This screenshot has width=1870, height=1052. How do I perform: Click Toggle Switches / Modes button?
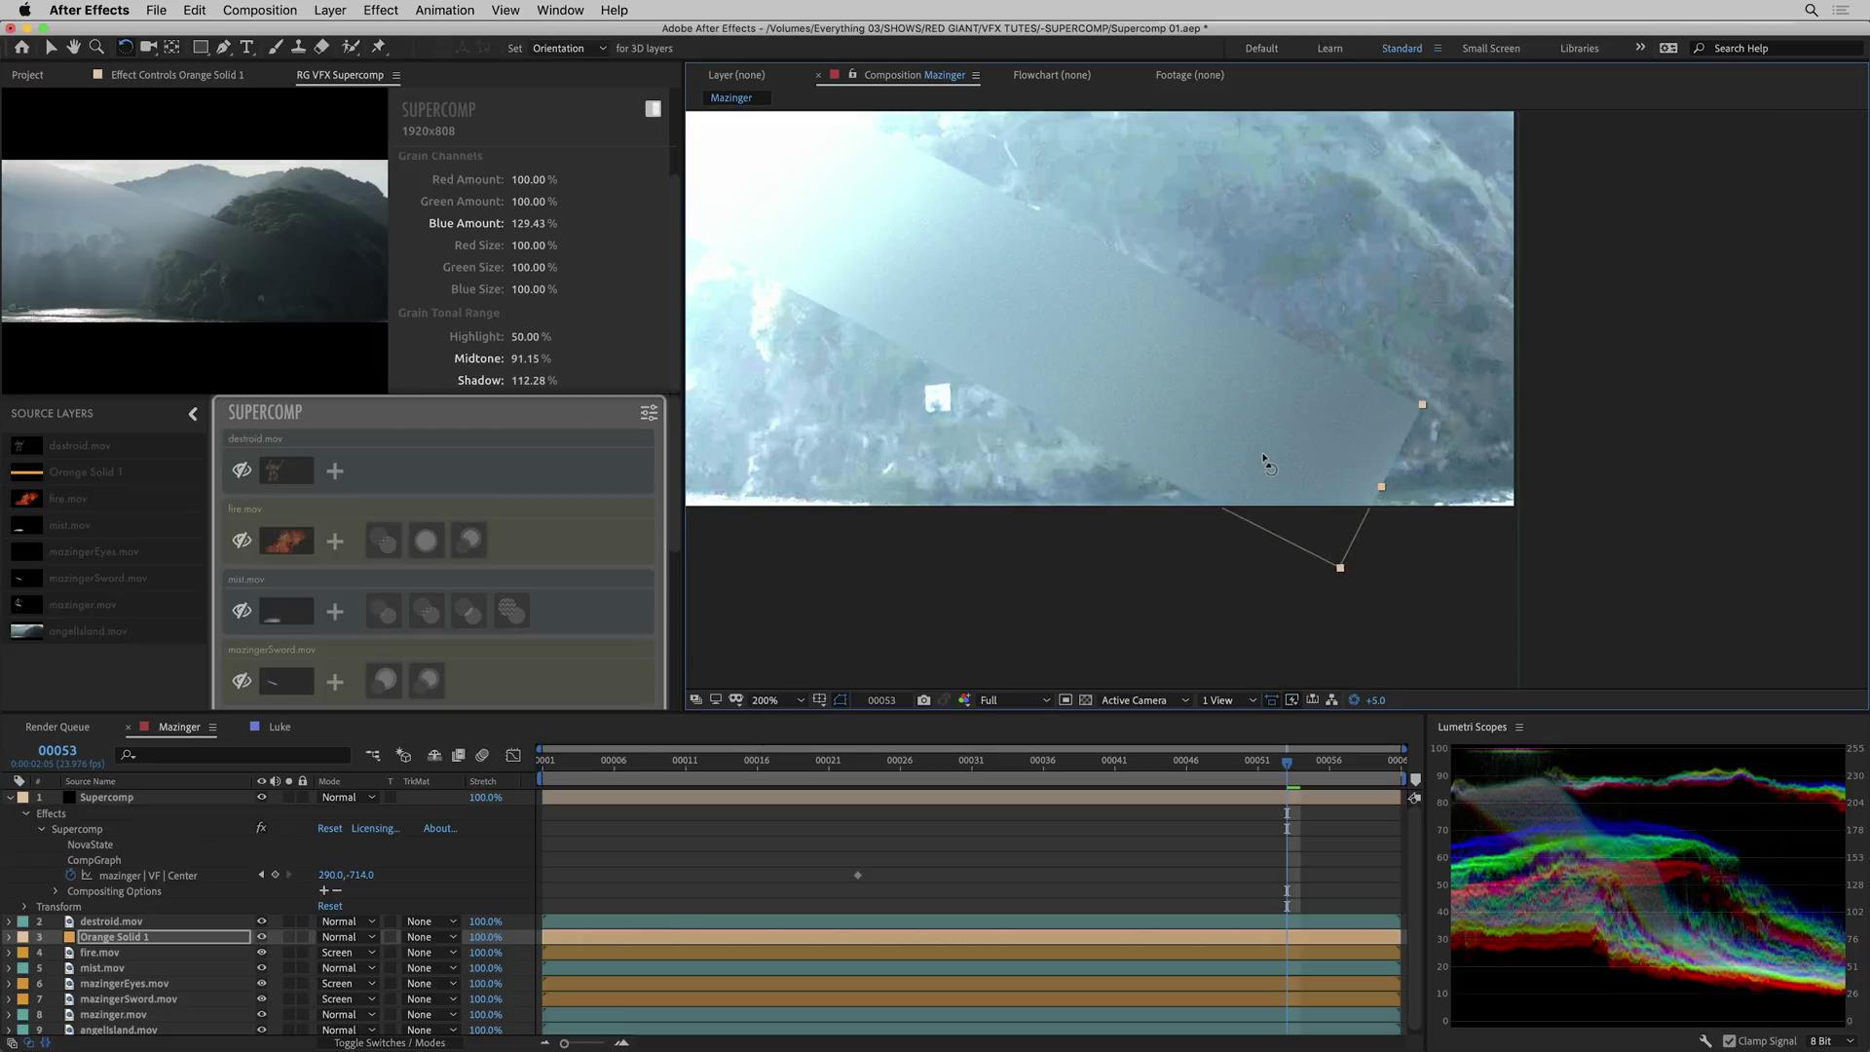click(x=389, y=1043)
